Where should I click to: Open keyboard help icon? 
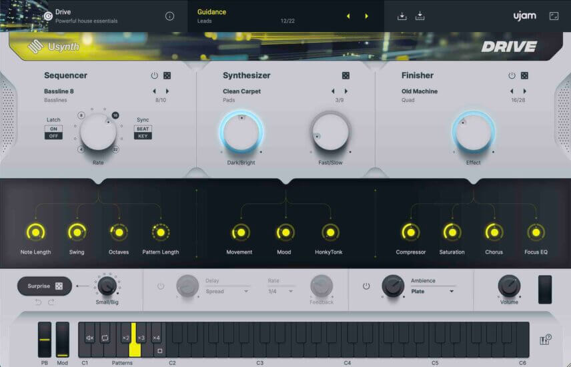[545, 340]
